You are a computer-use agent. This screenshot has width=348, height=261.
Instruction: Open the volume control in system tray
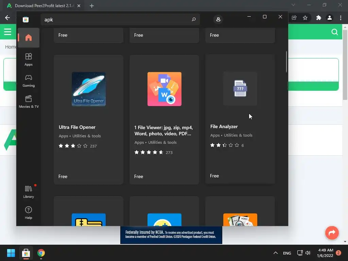(308, 253)
